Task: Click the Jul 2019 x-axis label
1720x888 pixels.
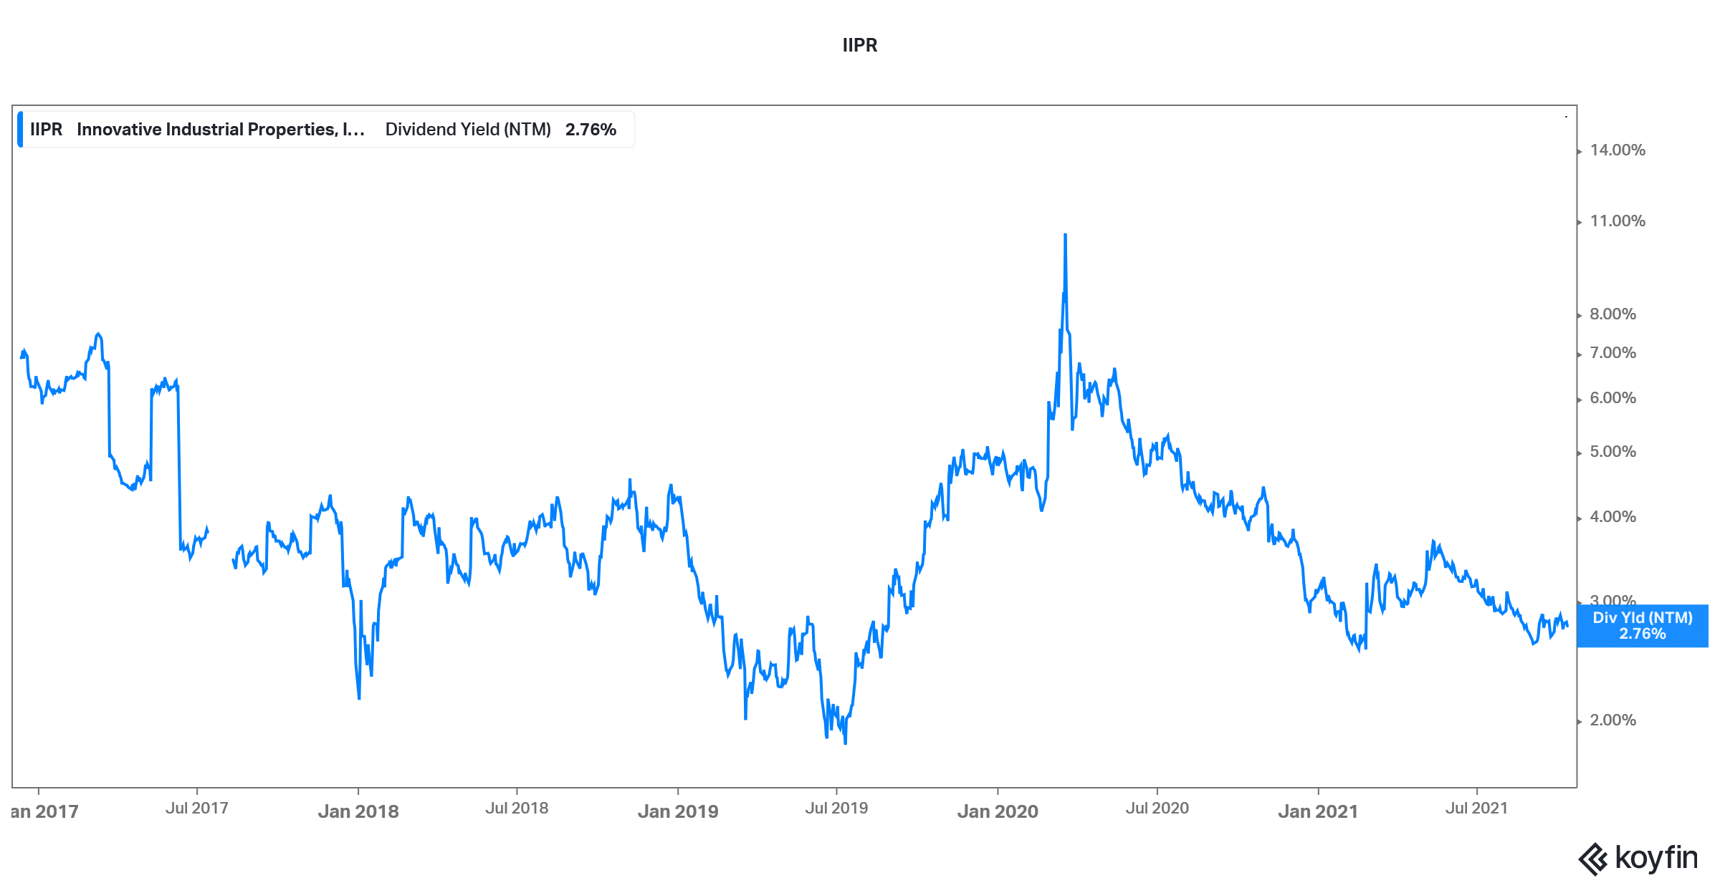Action: (x=836, y=809)
